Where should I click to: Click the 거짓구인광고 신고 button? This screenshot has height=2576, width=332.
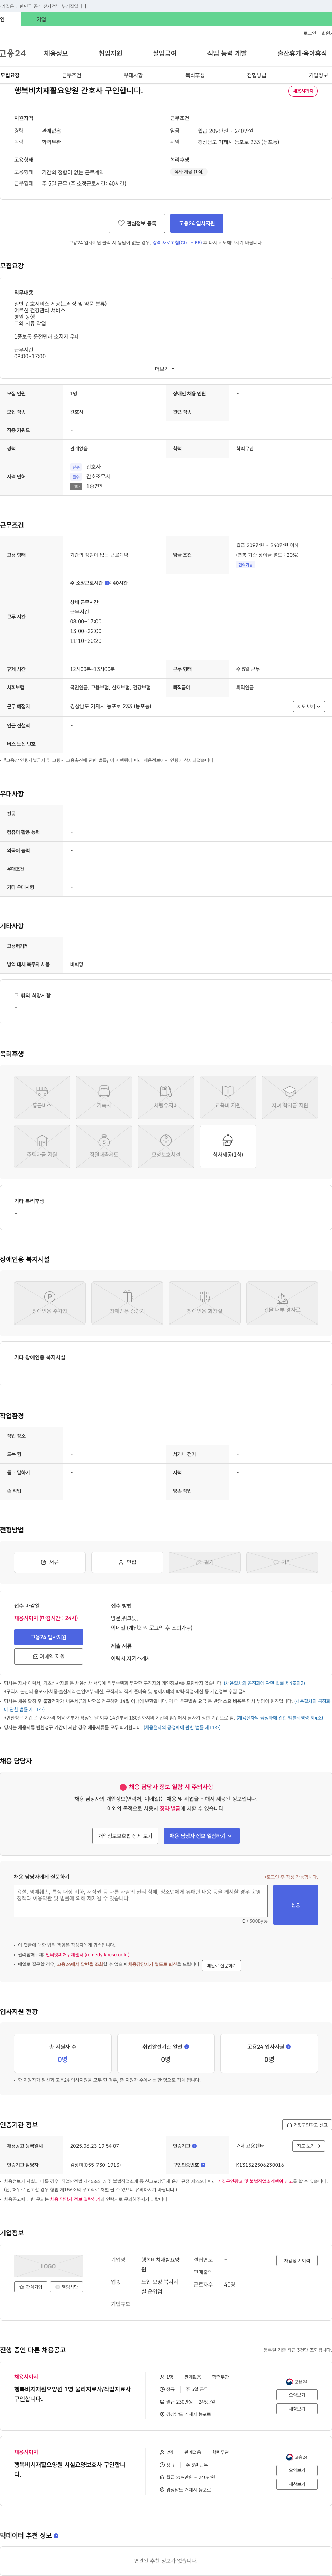click(x=307, y=2125)
